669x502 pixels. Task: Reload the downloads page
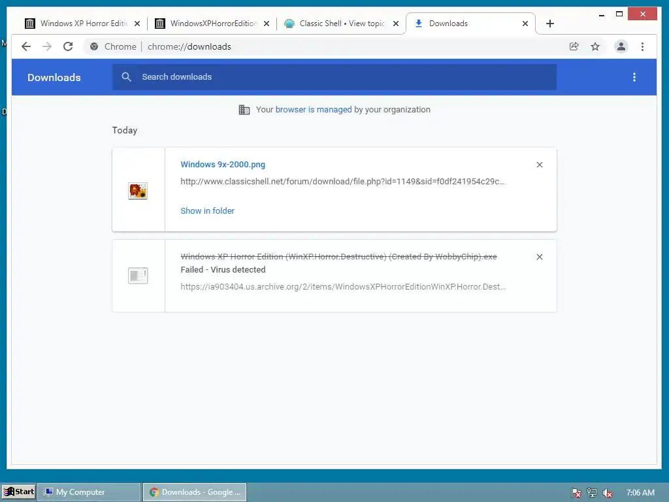click(68, 46)
